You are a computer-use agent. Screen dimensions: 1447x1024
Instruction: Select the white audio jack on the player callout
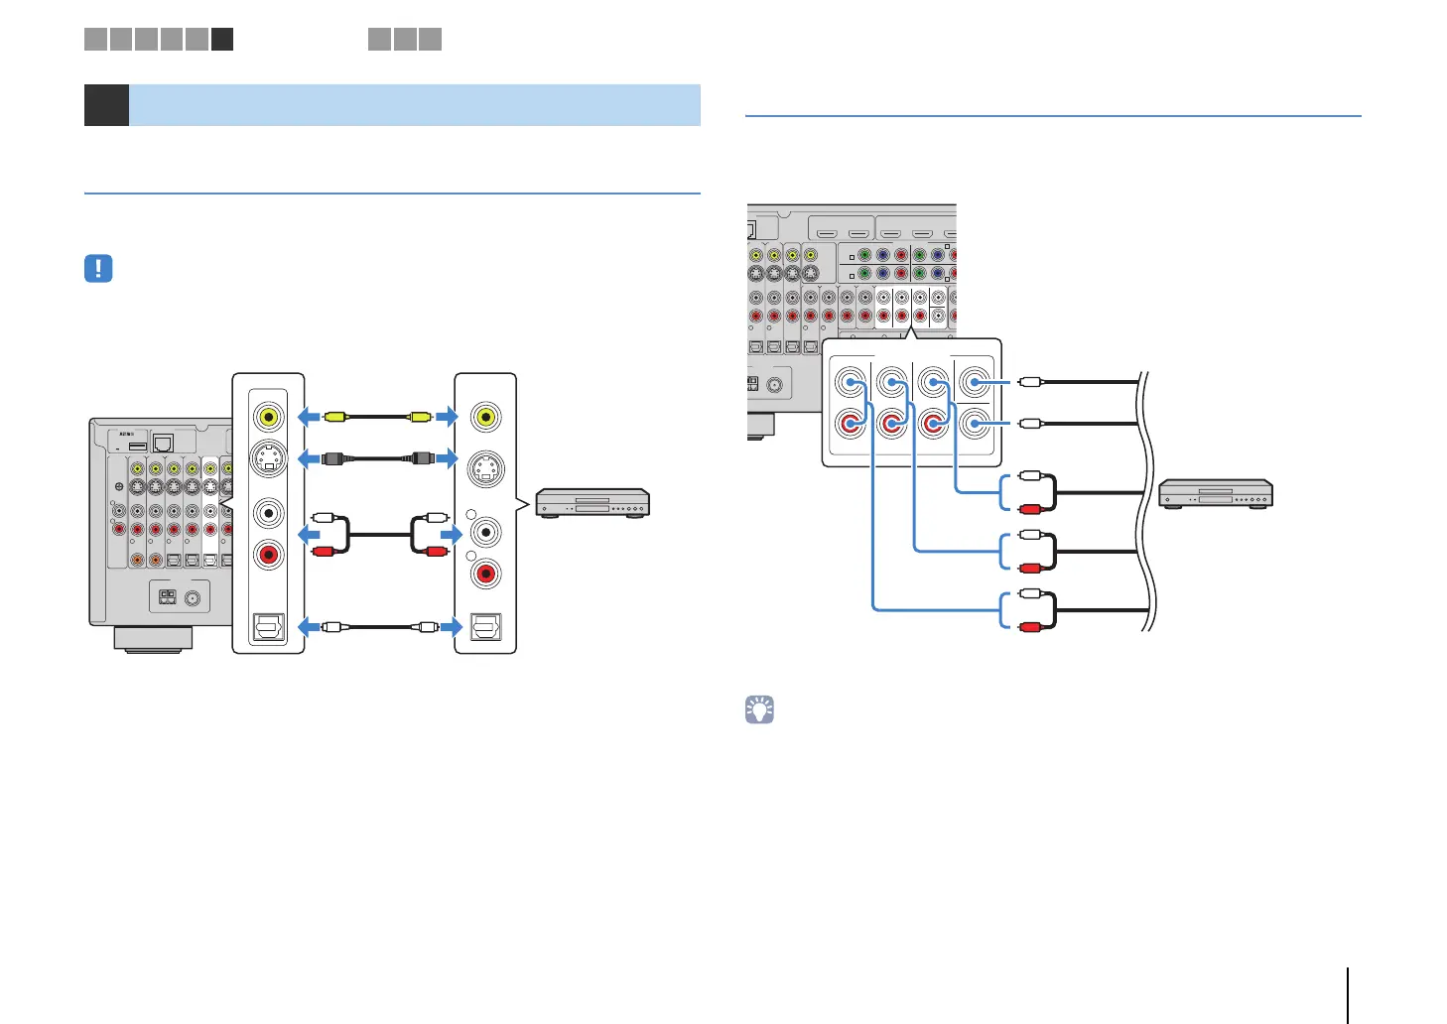[485, 532]
